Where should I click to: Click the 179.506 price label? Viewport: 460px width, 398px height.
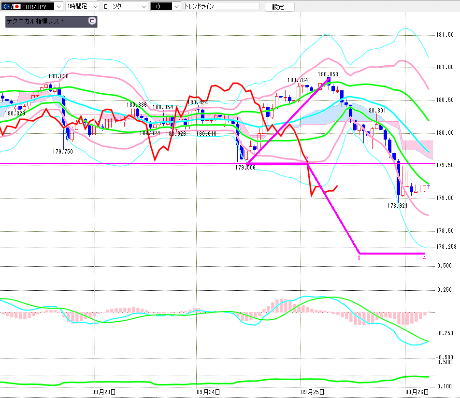pyautogui.click(x=245, y=168)
